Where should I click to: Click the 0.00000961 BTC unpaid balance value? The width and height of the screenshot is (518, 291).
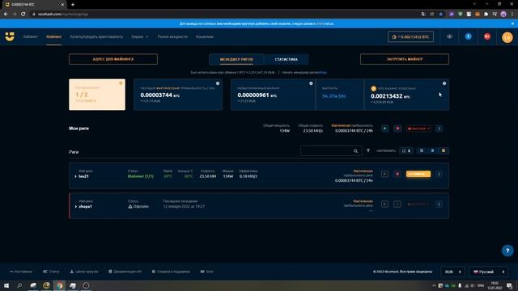pyautogui.click(x=257, y=95)
